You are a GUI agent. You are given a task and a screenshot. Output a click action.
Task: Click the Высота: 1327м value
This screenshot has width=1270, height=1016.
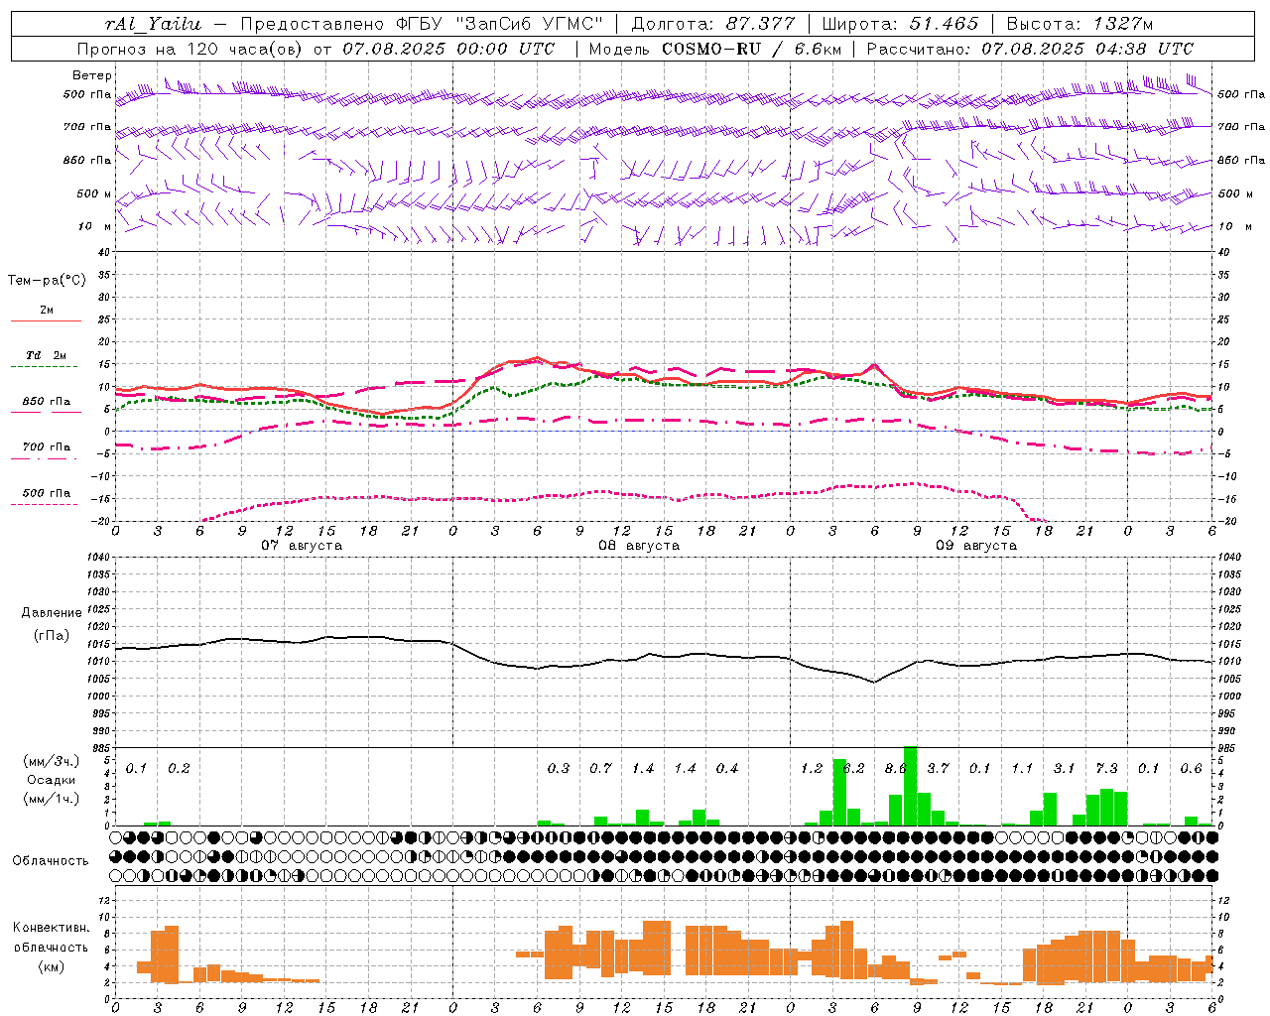click(x=1079, y=24)
